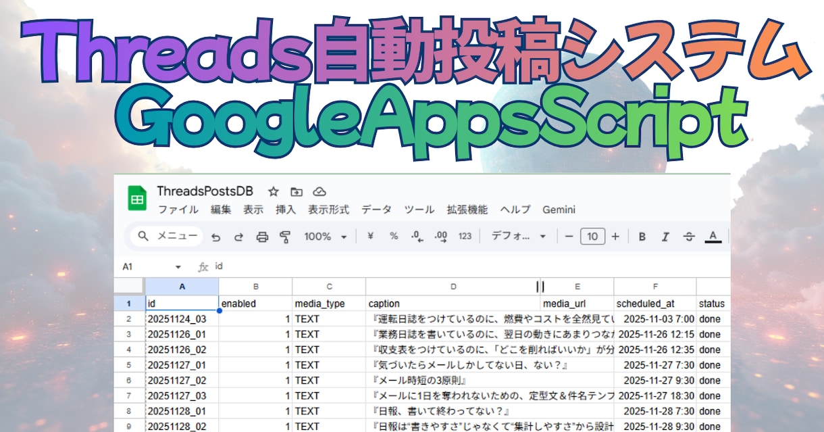Click cell with id 20251127_02

[182, 380]
